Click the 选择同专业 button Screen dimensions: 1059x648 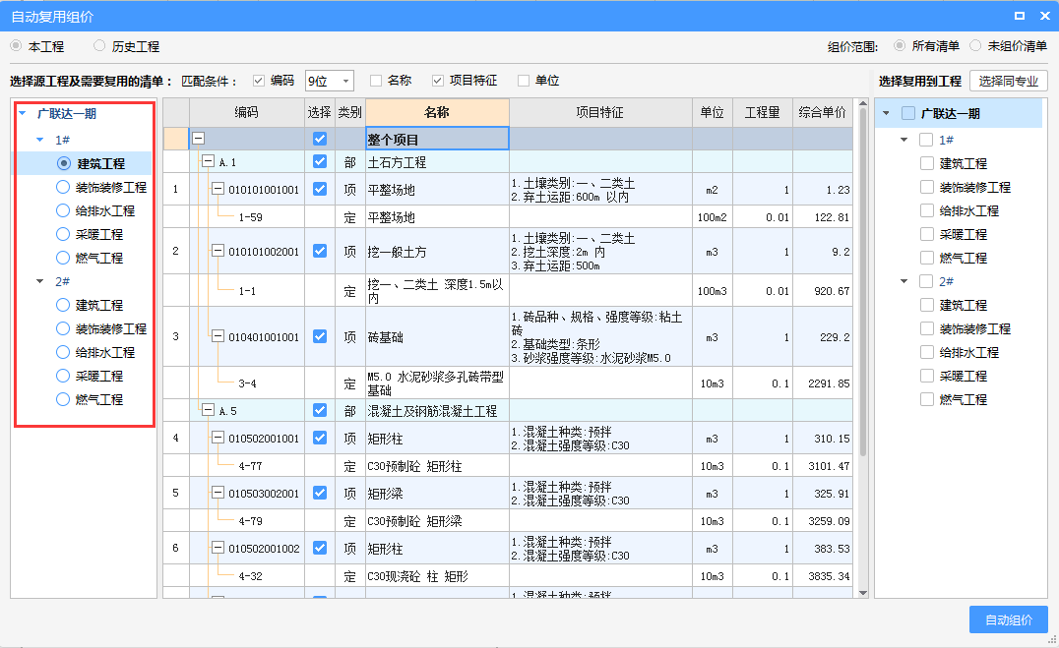coord(1008,81)
